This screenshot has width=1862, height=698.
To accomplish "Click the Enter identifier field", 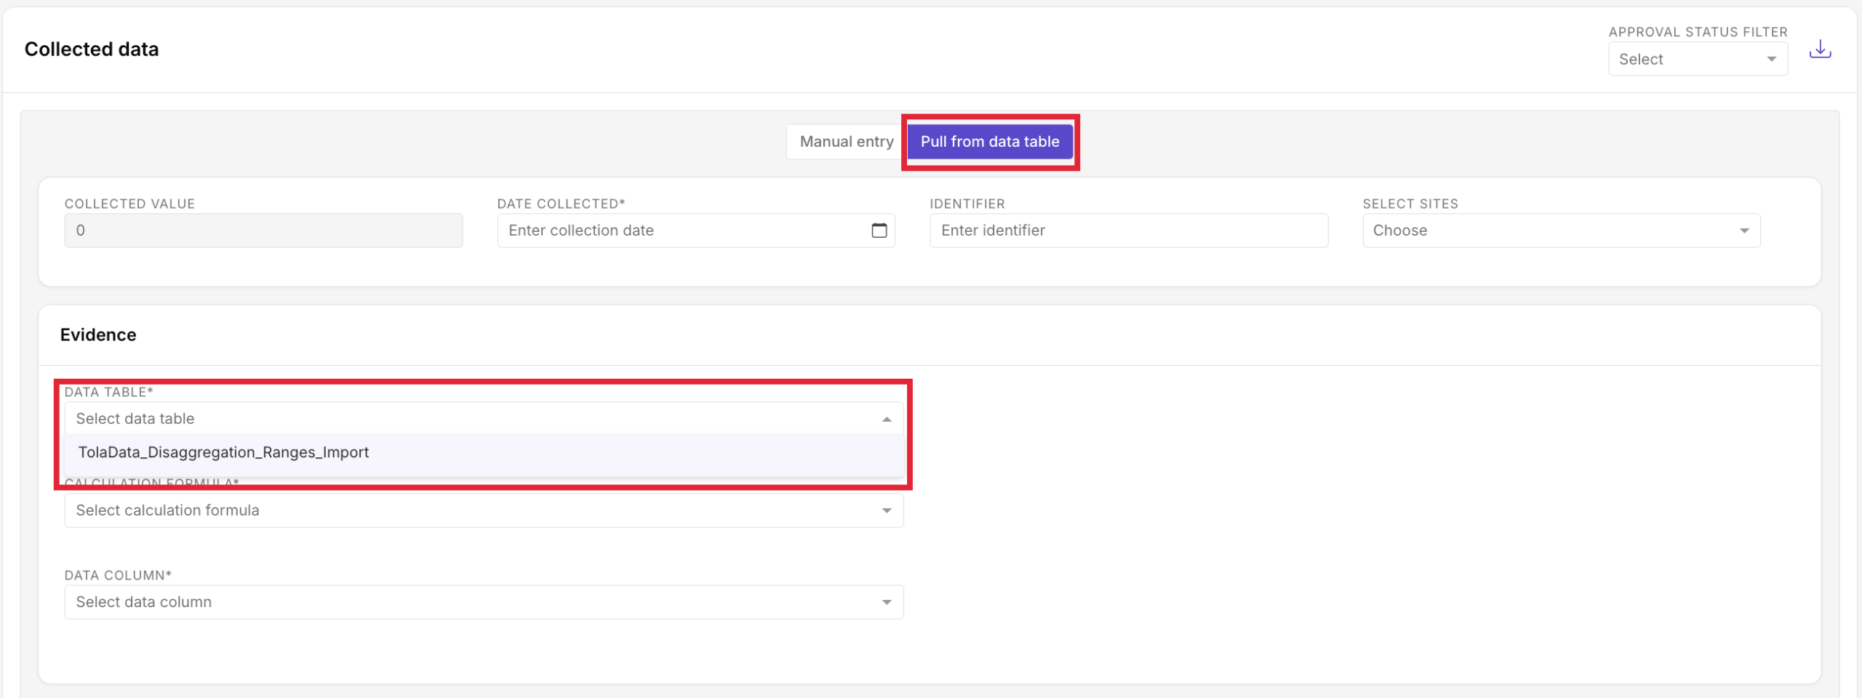I will click(1129, 230).
